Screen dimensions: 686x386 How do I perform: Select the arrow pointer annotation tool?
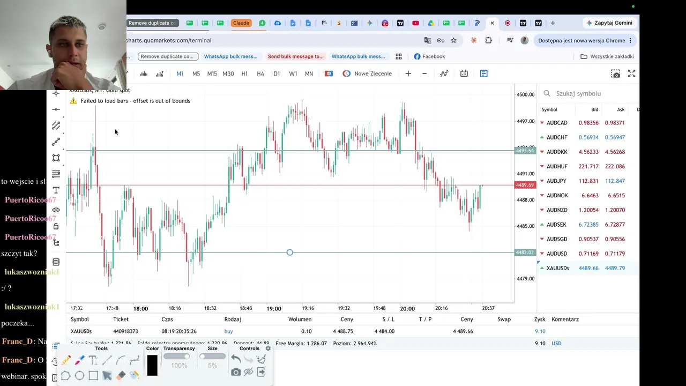(x=107, y=375)
